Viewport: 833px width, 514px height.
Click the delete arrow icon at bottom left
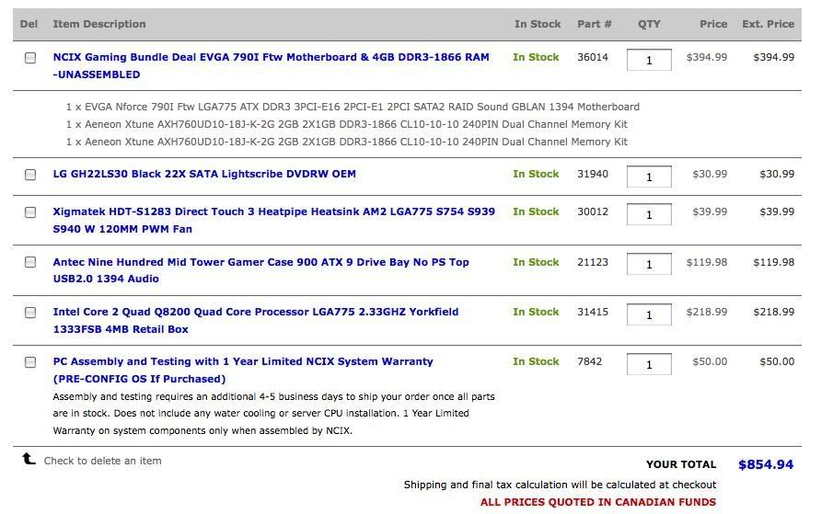tap(29, 459)
